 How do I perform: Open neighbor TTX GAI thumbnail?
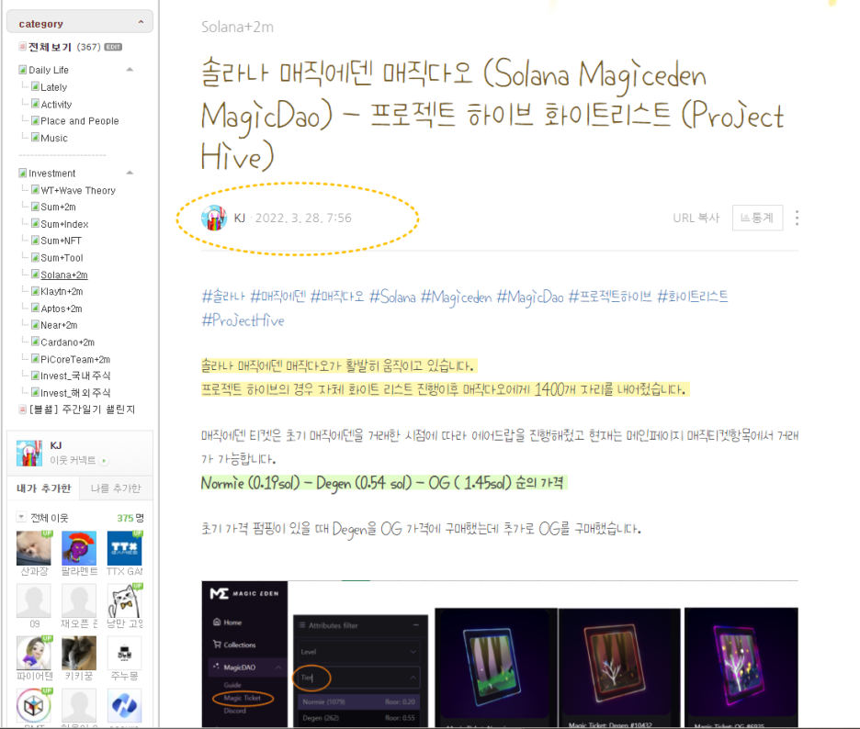click(125, 548)
